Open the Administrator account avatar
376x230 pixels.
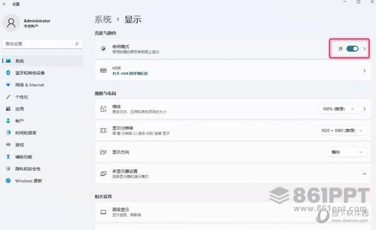pyautogui.click(x=11, y=23)
